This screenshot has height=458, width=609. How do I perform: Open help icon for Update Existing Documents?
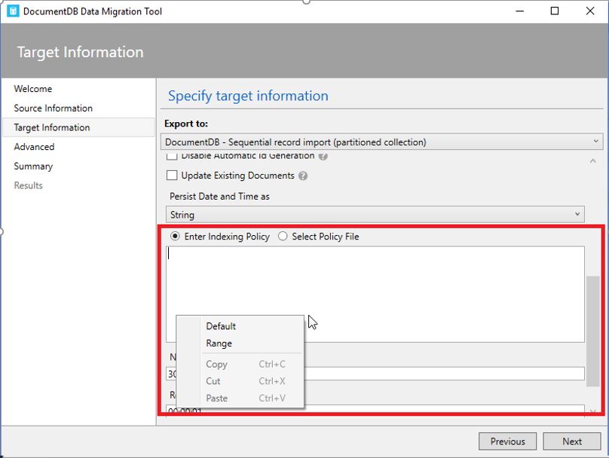[x=303, y=176]
